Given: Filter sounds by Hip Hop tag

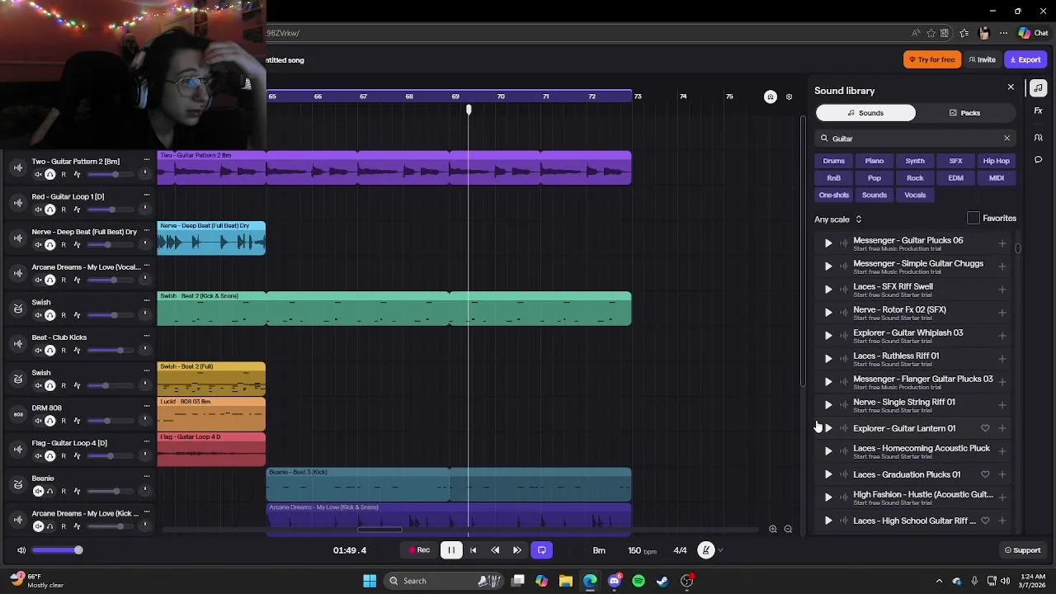Looking at the screenshot, I should tap(996, 161).
